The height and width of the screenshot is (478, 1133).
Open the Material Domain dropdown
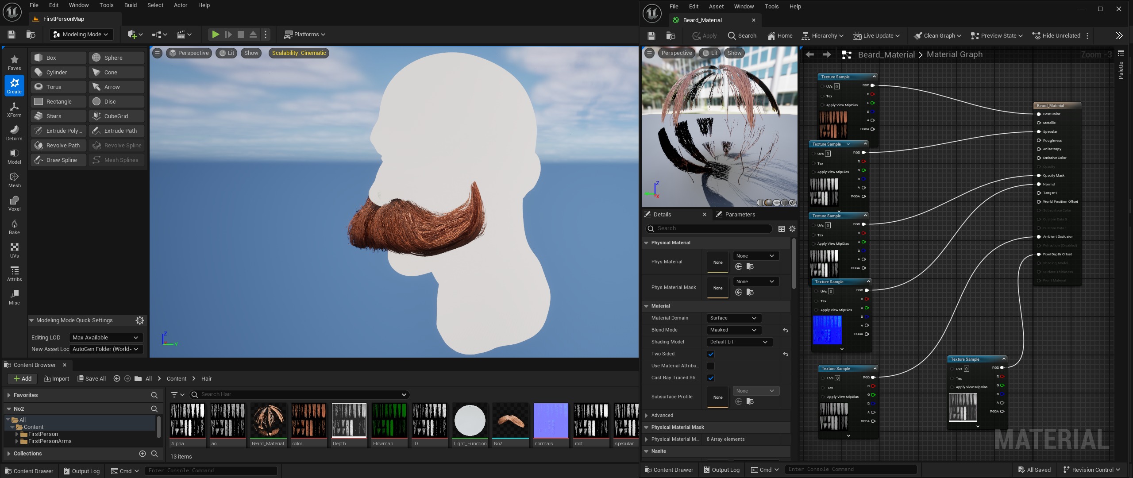[734, 318]
